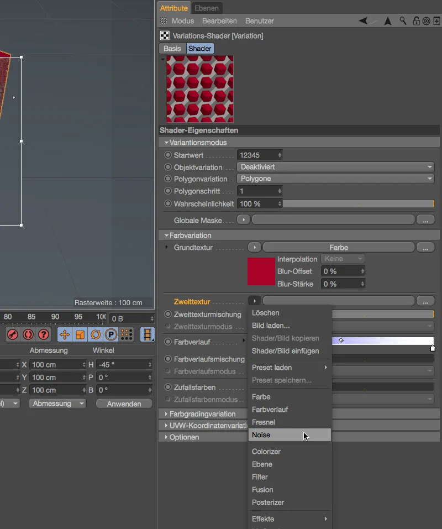Screen dimensions: 442x529
Task: Click the up arrow navigation icon
Action: pos(388,21)
